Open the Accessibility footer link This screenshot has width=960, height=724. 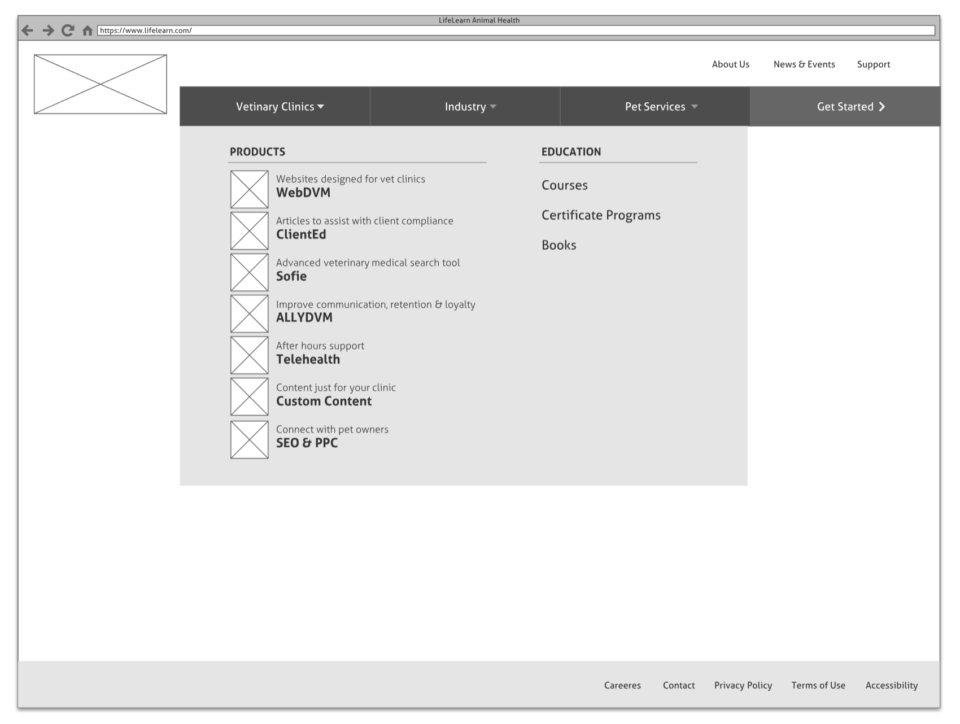pyautogui.click(x=892, y=686)
